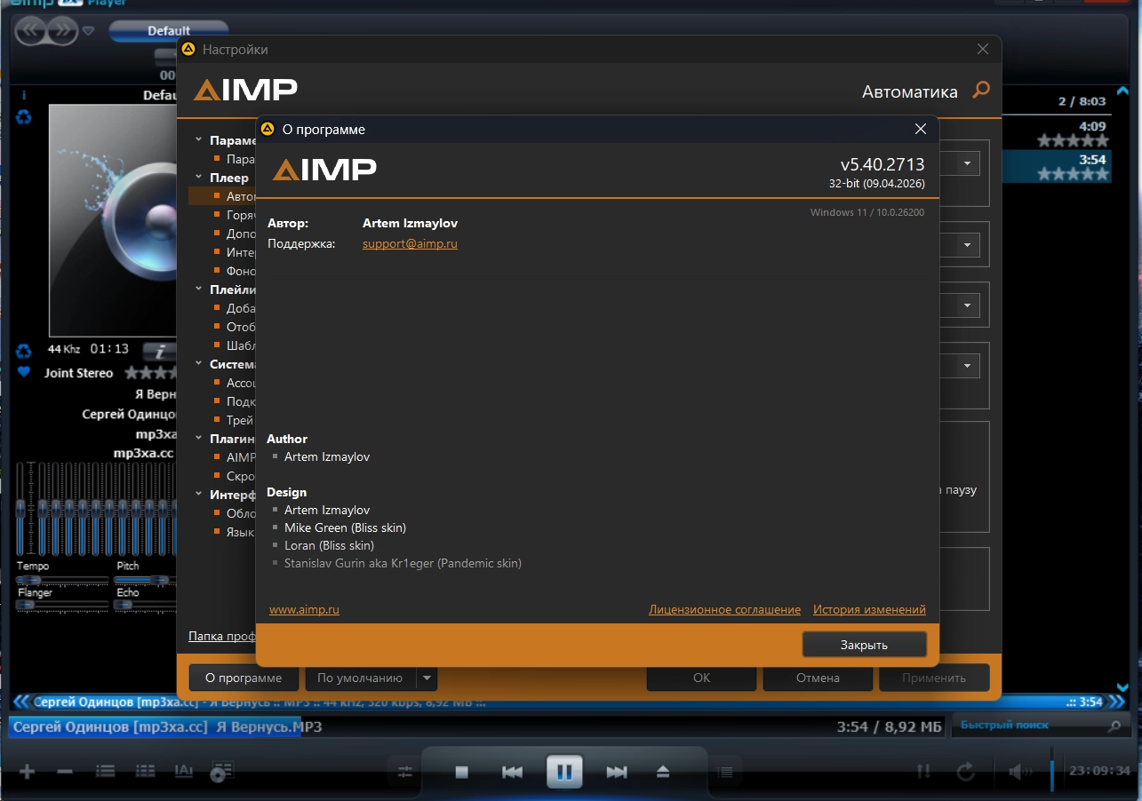Click the По умолчанию button
This screenshot has height=801, width=1142.
(360, 678)
